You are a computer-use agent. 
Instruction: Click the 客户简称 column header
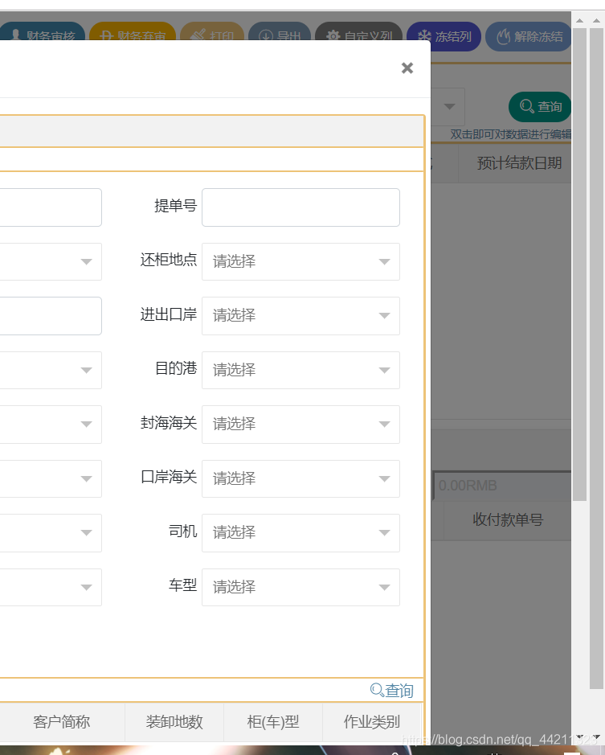pyautogui.click(x=62, y=722)
